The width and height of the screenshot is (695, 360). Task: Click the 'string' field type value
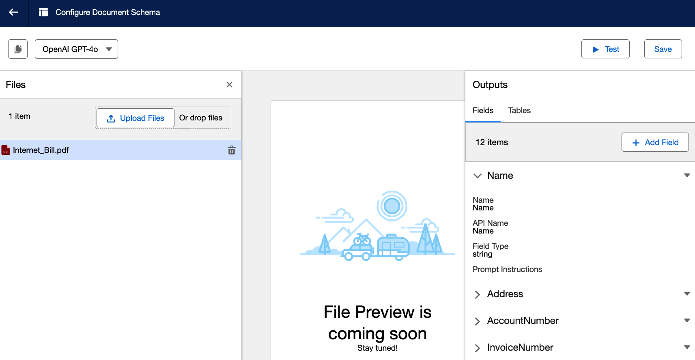(482, 254)
